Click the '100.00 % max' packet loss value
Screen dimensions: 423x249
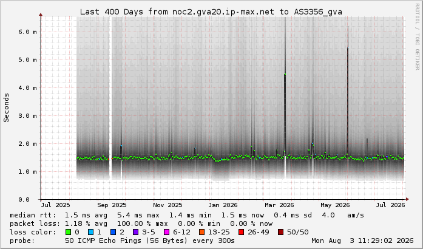coord(143,223)
